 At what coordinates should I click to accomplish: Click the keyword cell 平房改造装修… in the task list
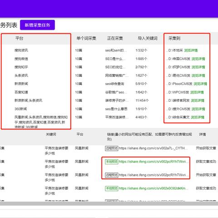tap(117, 117)
